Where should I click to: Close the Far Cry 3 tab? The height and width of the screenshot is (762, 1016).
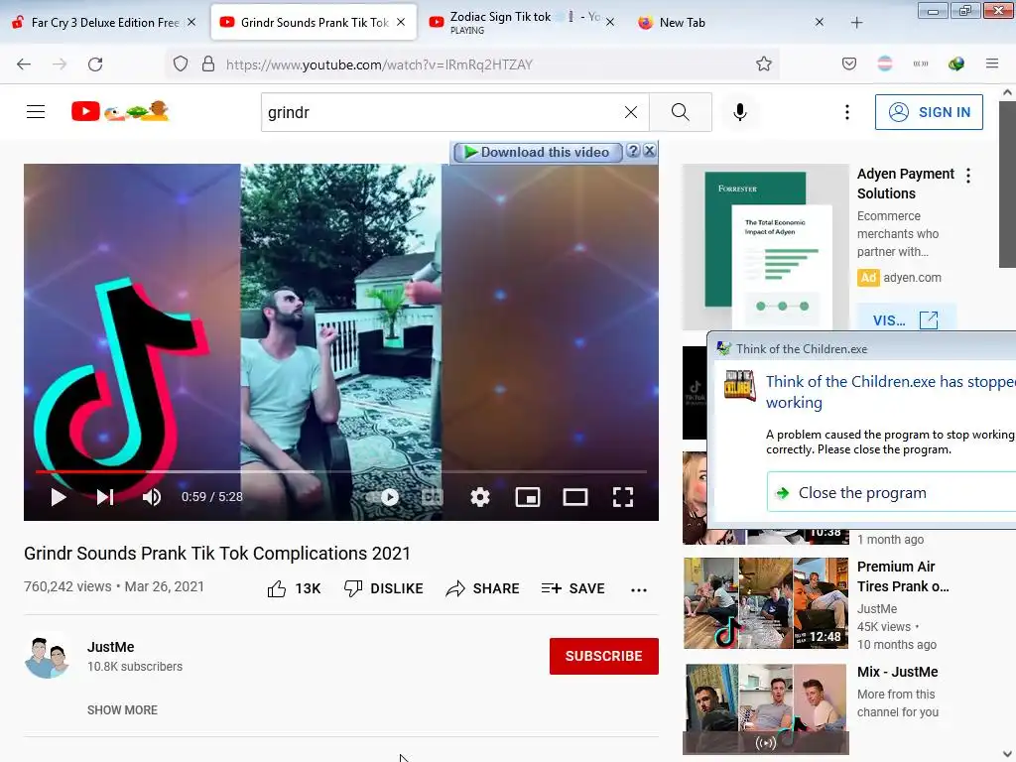coord(191,22)
